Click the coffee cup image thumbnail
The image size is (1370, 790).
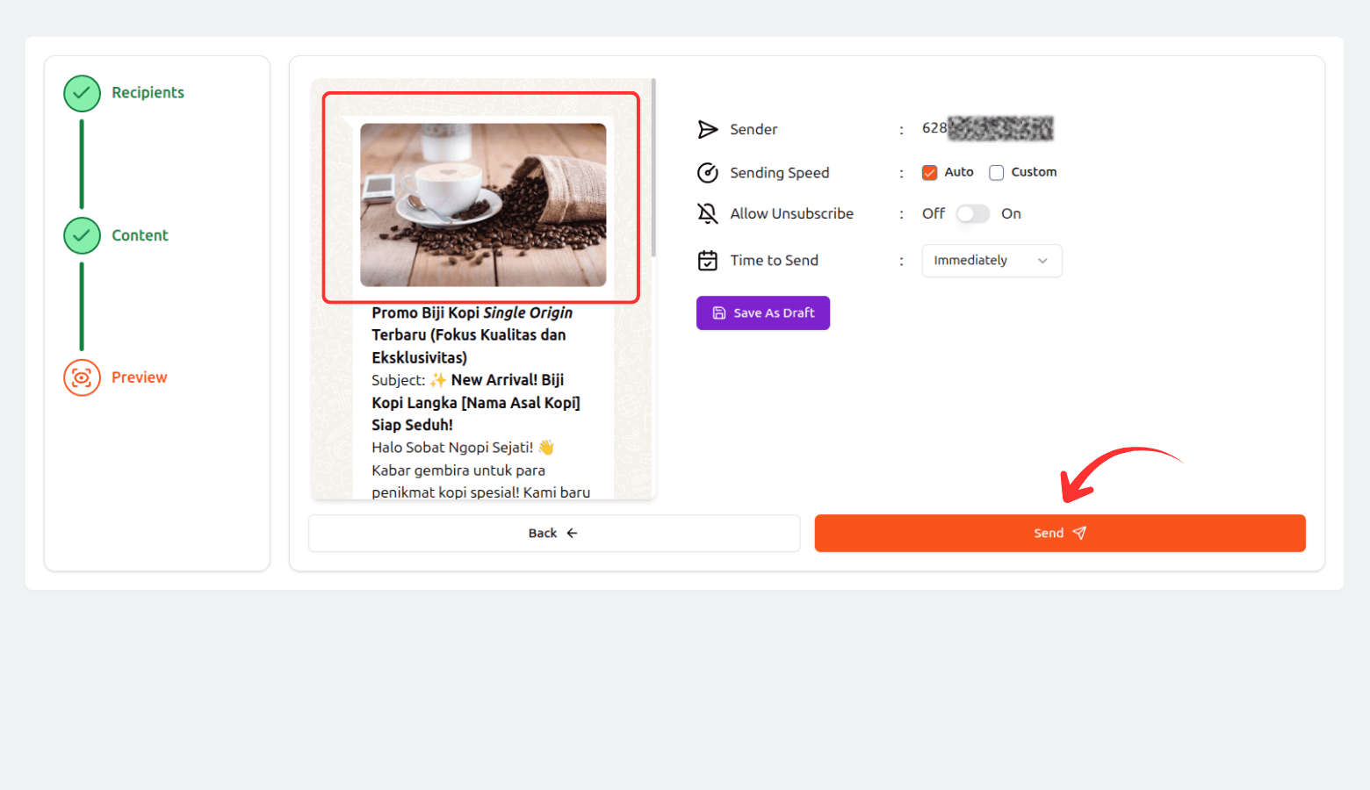click(483, 205)
